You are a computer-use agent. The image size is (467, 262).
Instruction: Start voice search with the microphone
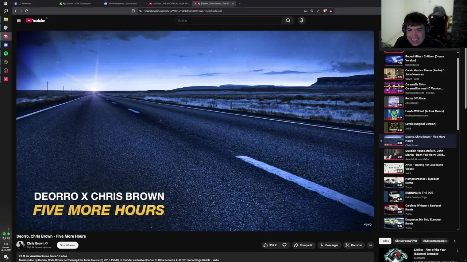tap(301, 20)
